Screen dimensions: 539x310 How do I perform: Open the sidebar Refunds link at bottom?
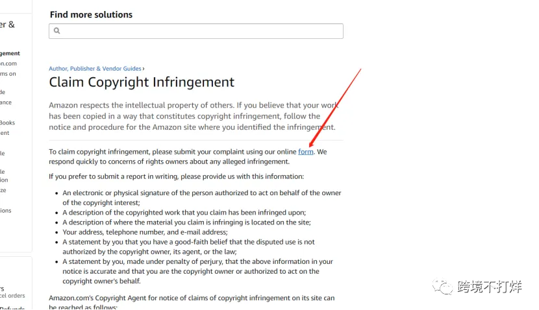pos(12,307)
